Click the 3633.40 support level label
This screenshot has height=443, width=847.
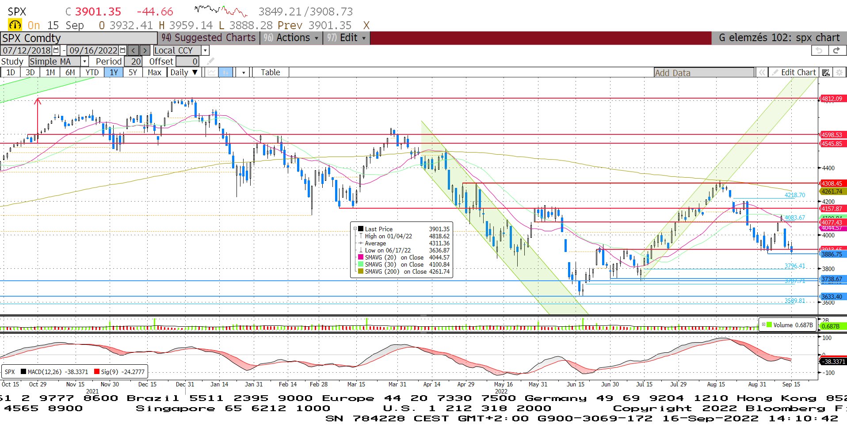coord(833,297)
